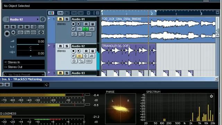Record enable Audio 02 track
The height and width of the screenshot is (125, 222).
73,51
